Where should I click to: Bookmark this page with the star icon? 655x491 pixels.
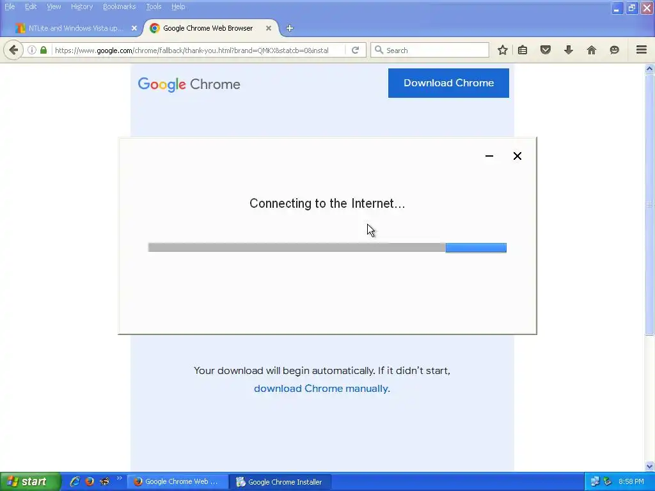503,50
